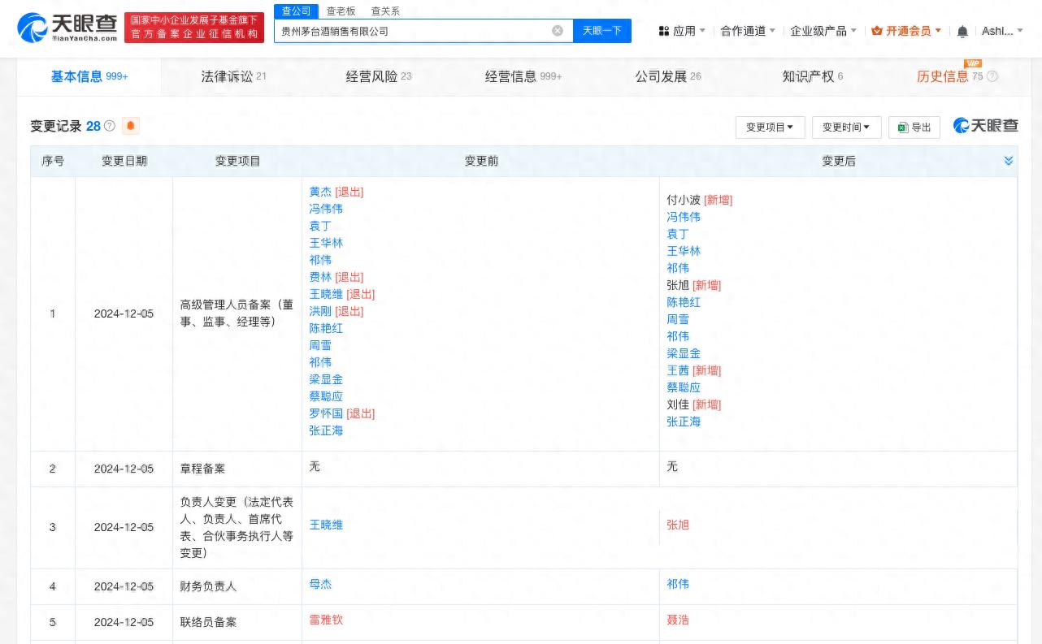Open 王晓维 in the 负责人变更 row
1042x644 pixels.
pyautogui.click(x=326, y=525)
